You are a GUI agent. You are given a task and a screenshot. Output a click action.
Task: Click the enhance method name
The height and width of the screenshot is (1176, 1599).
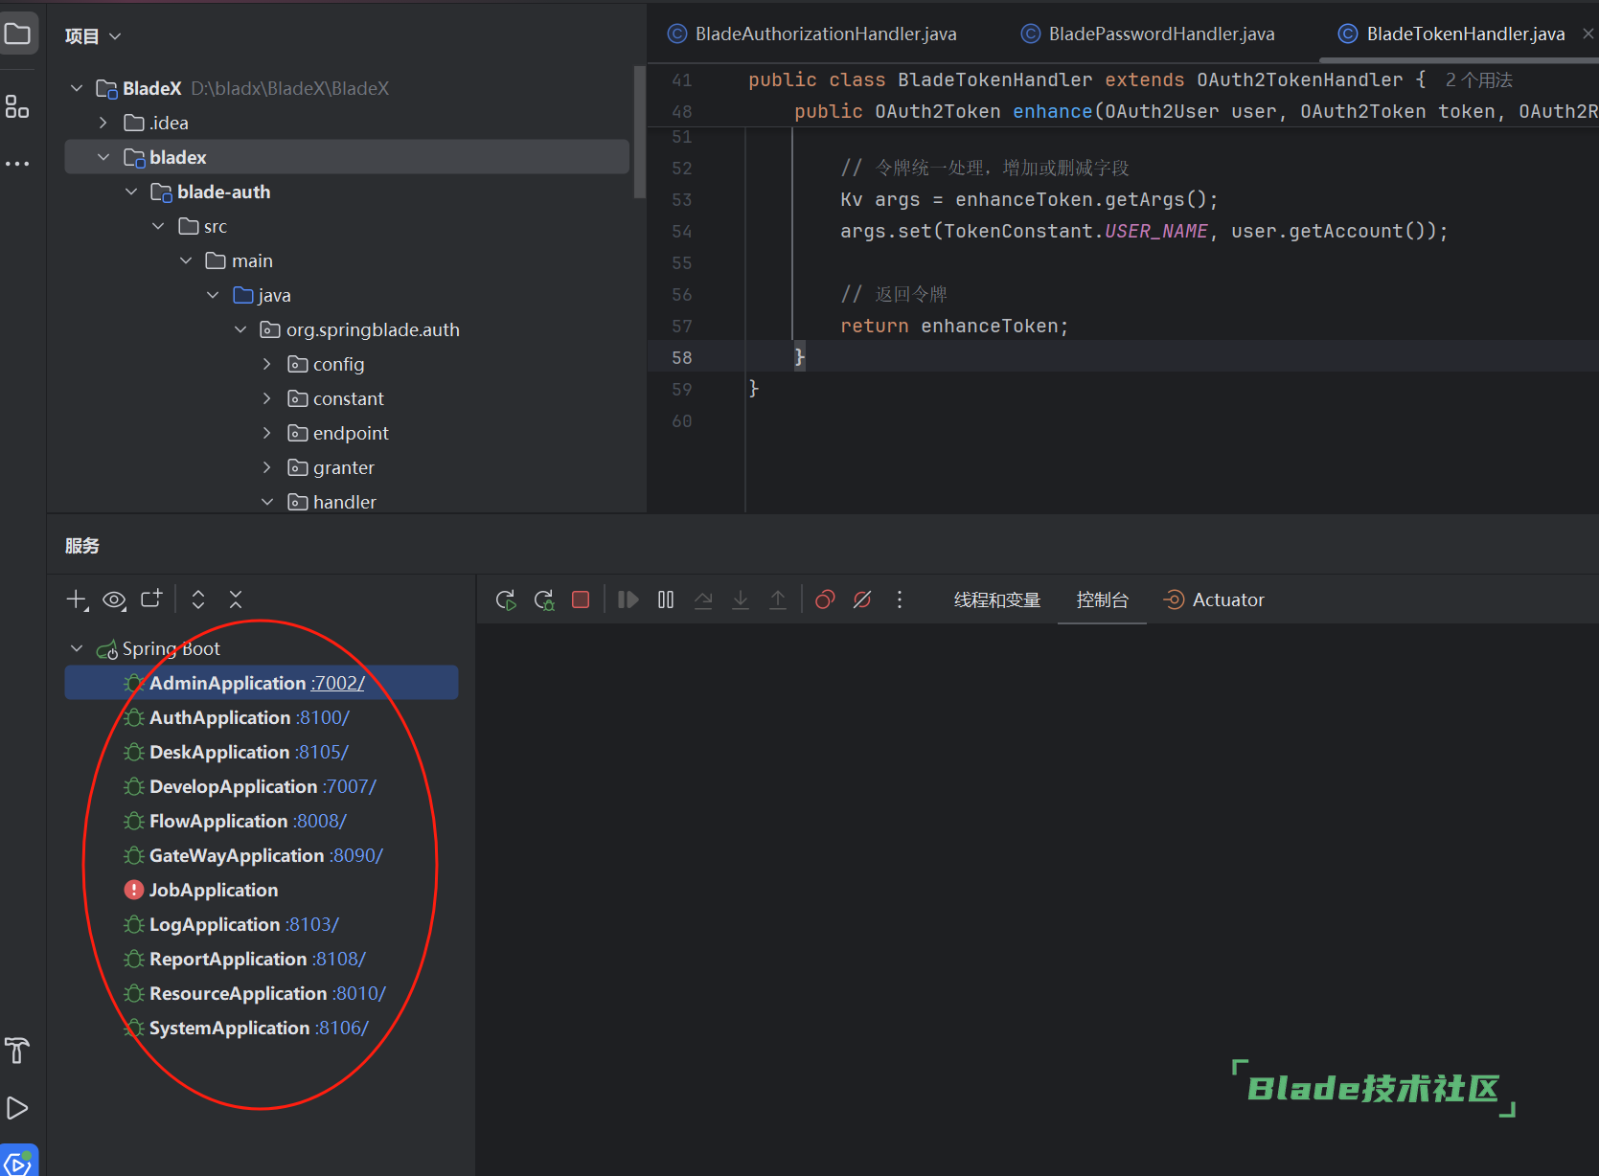coord(1052,111)
